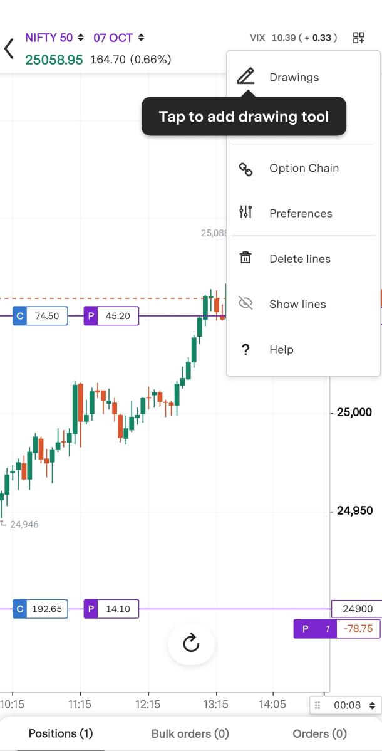382x751 pixels.
Task: Click the Call 74.50 price button
Action: tap(41, 316)
